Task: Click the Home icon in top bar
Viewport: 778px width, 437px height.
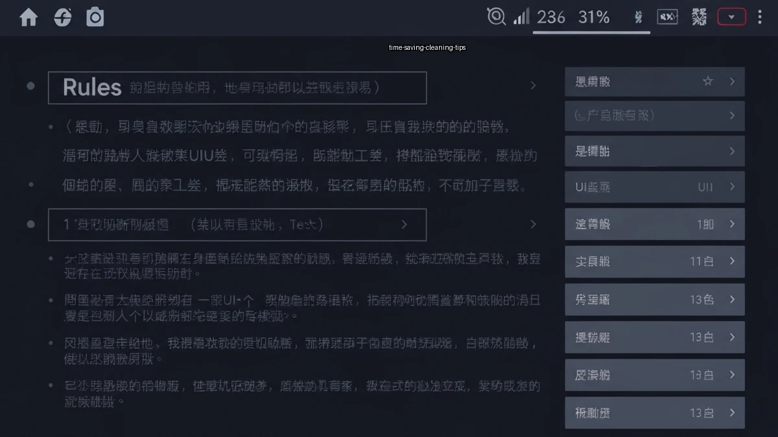Action: pos(29,17)
